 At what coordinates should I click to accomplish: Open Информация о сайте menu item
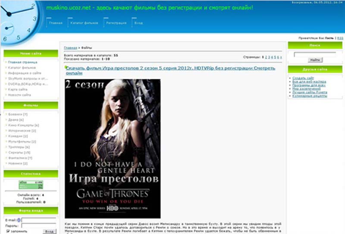[25, 73]
